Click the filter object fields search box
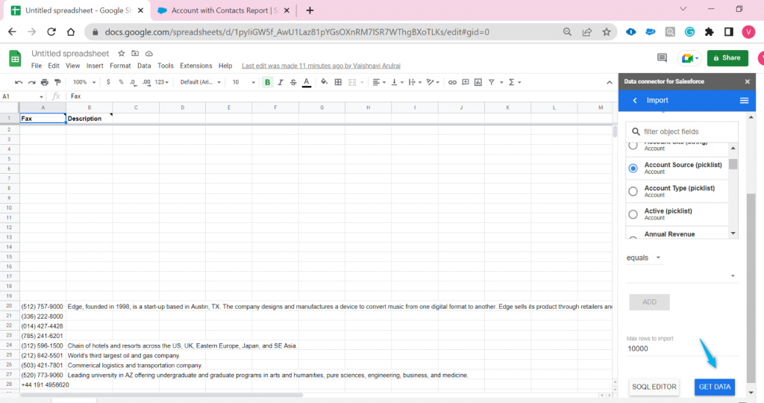Screen dimensions: 764x403 (x=682, y=131)
